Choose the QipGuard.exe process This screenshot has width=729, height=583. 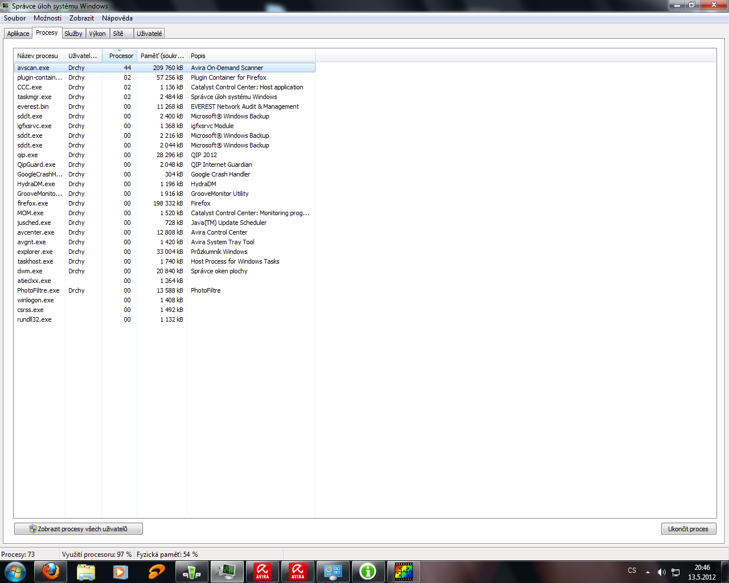tap(165, 165)
